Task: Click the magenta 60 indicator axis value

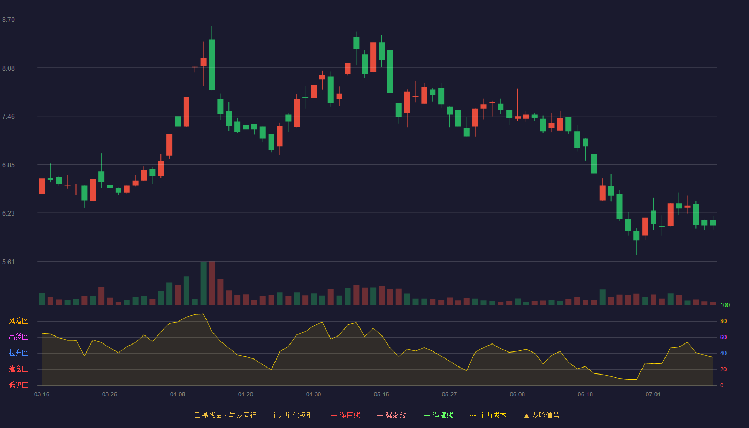Action: (x=723, y=337)
